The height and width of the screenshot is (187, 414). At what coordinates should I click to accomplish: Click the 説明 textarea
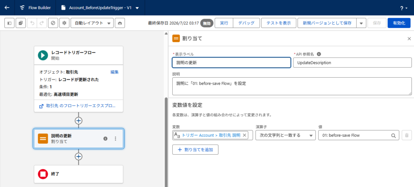coord(292,86)
